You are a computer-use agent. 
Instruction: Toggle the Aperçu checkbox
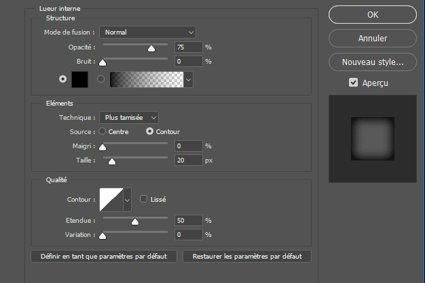353,83
